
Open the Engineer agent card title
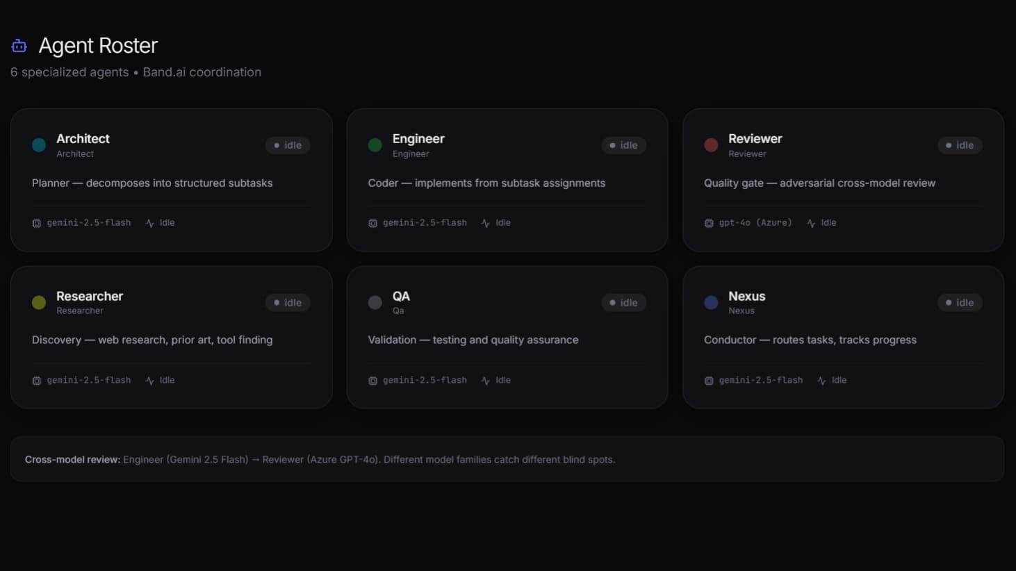418,139
